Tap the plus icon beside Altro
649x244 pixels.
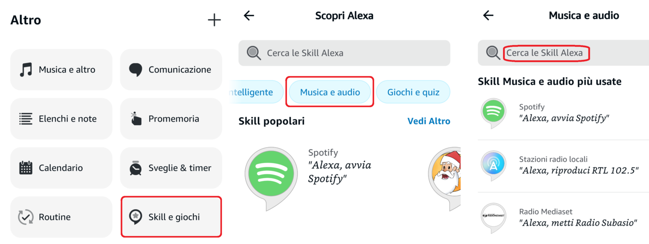[x=214, y=20]
